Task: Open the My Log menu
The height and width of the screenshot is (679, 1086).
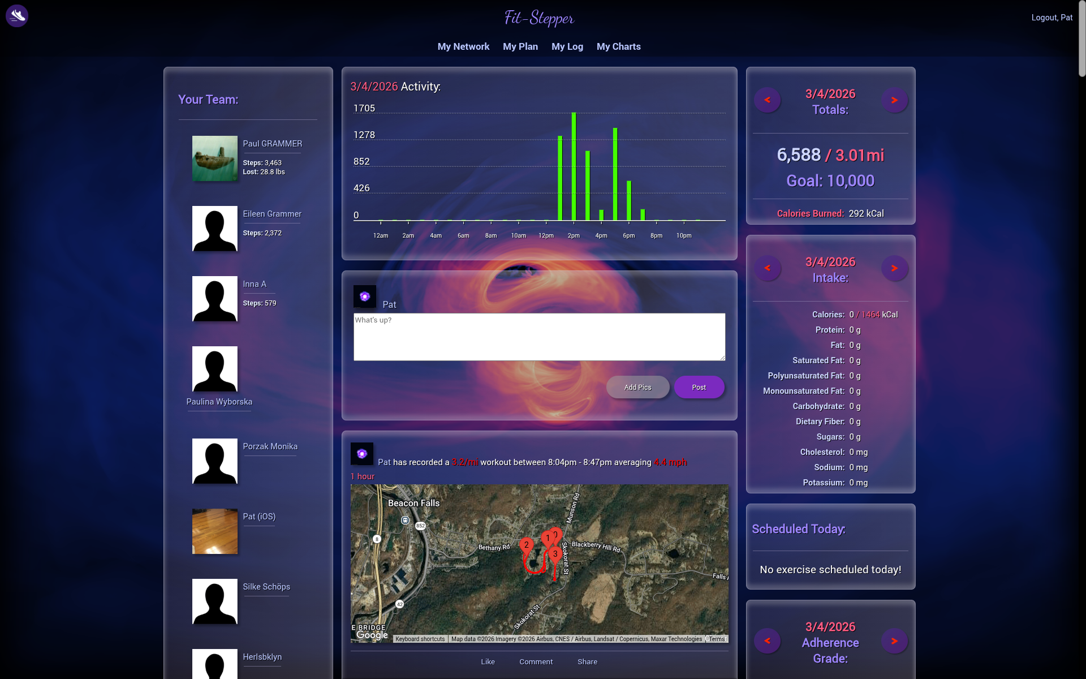Action: [x=567, y=46]
